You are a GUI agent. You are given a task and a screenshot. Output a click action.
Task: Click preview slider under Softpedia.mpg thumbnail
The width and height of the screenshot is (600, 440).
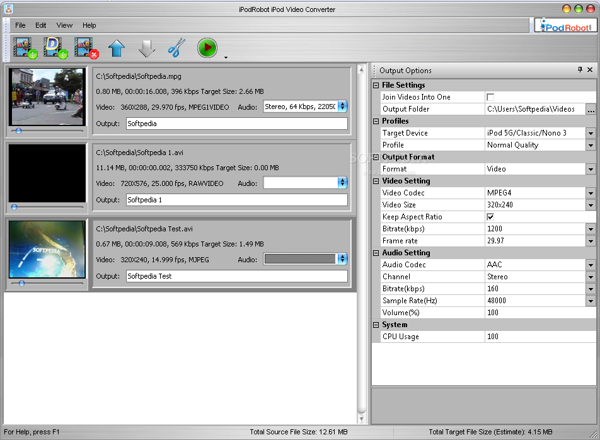click(x=47, y=131)
